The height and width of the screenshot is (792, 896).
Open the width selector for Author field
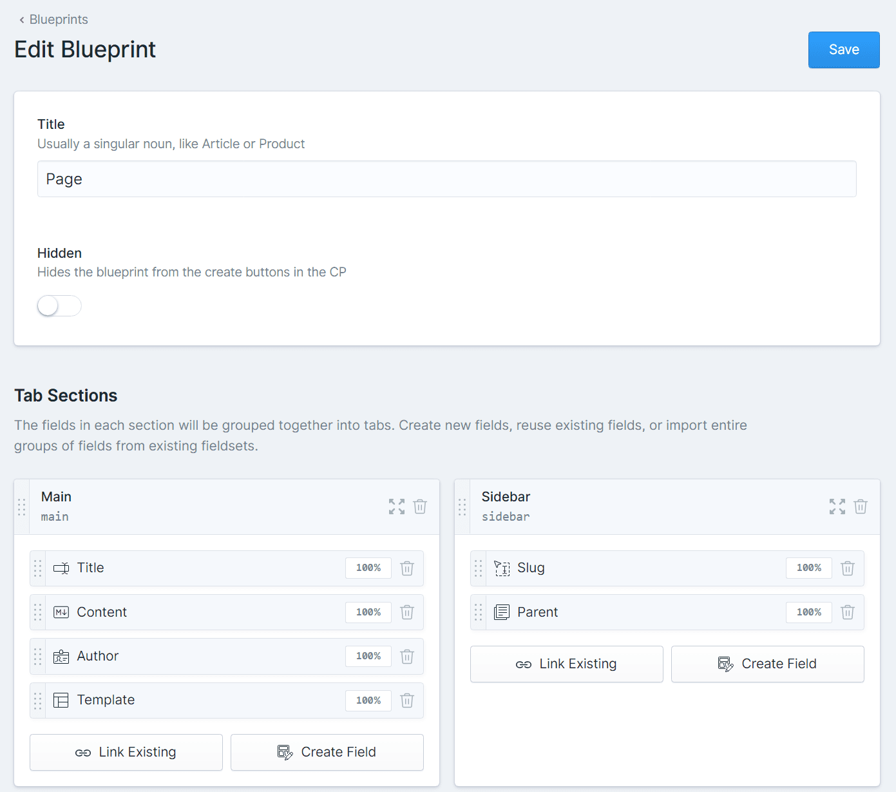(x=368, y=656)
